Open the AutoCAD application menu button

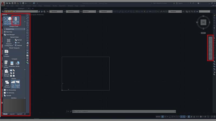[3, 4]
